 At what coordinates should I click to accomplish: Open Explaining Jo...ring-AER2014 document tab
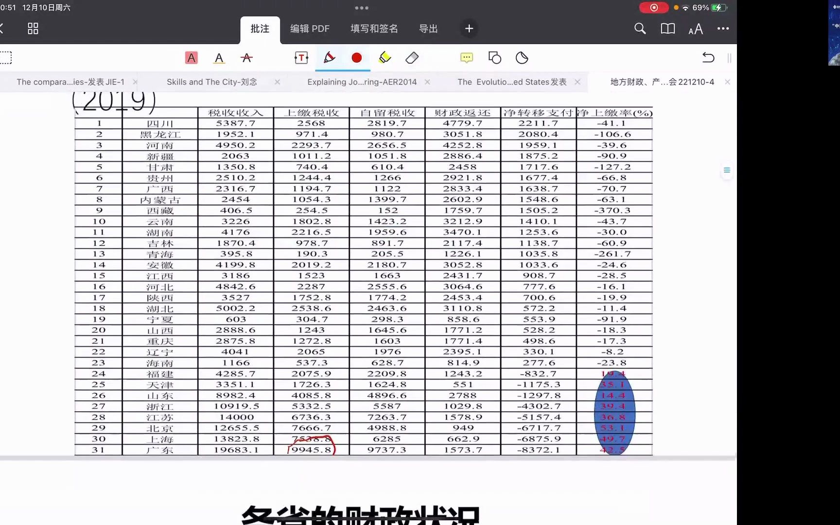[x=362, y=82]
